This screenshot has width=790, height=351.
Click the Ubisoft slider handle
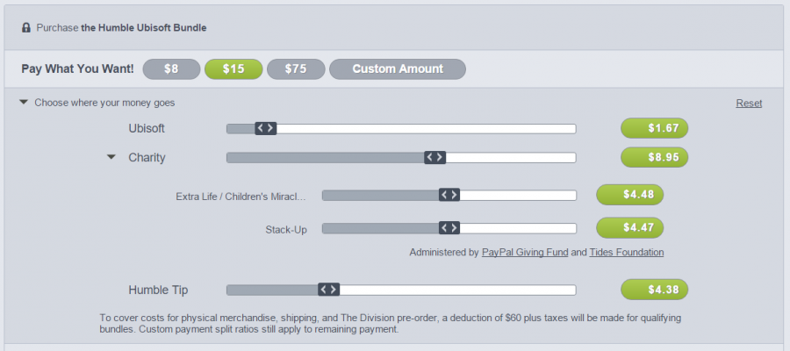tap(265, 128)
